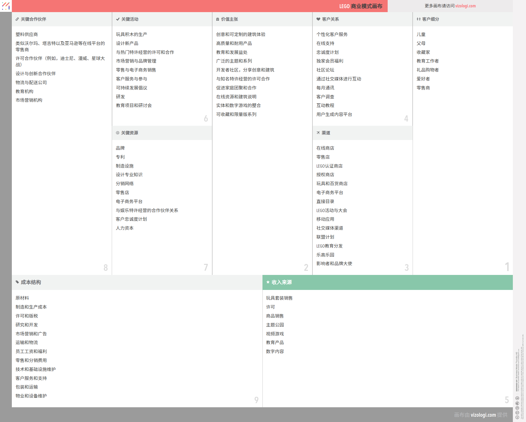
Task: Click the link icon beside 关键合作伙伴
Action: click(17, 19)
